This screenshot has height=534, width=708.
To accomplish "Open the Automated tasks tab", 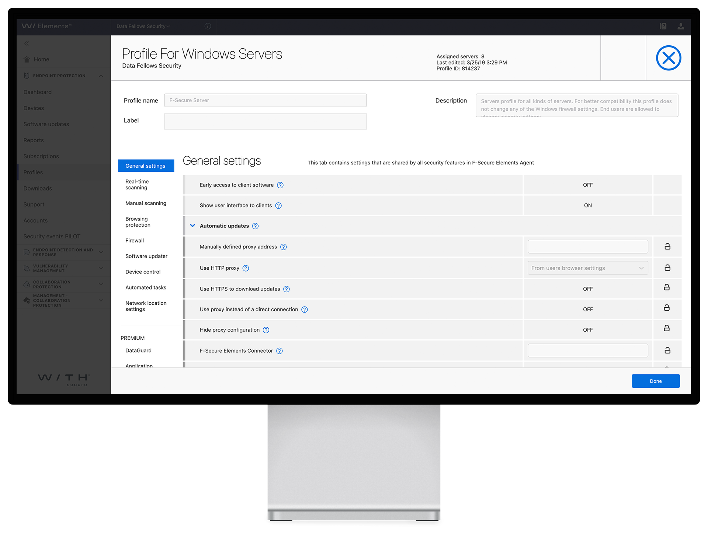I will pyautogui.click(x=146, y=287).
